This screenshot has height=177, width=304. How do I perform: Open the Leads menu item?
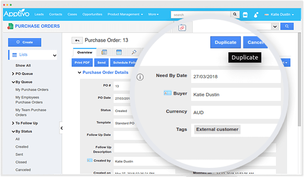pos(39,14)
